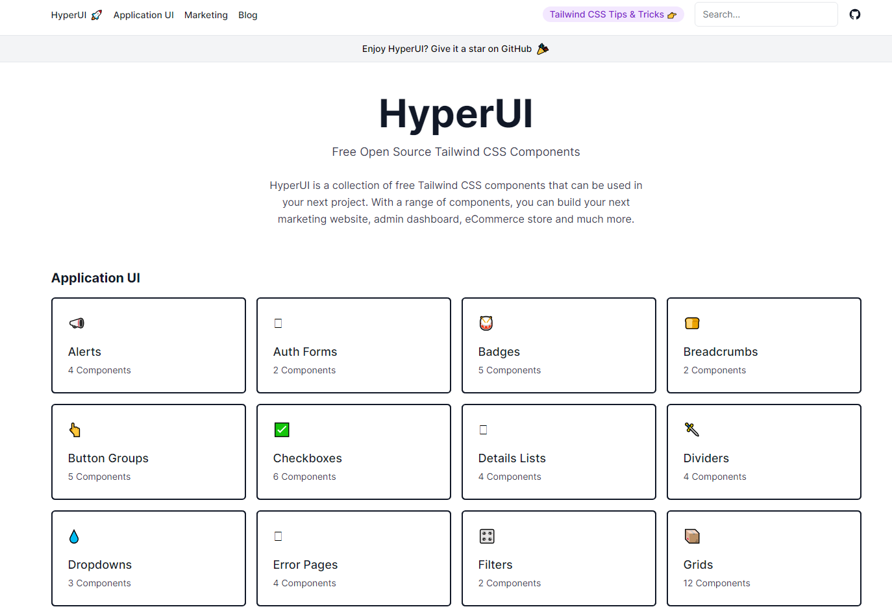Click the dagger icon on the Dividers card
Image resolution: width=892 pixels, height=609 pixels.
[692, 429]
